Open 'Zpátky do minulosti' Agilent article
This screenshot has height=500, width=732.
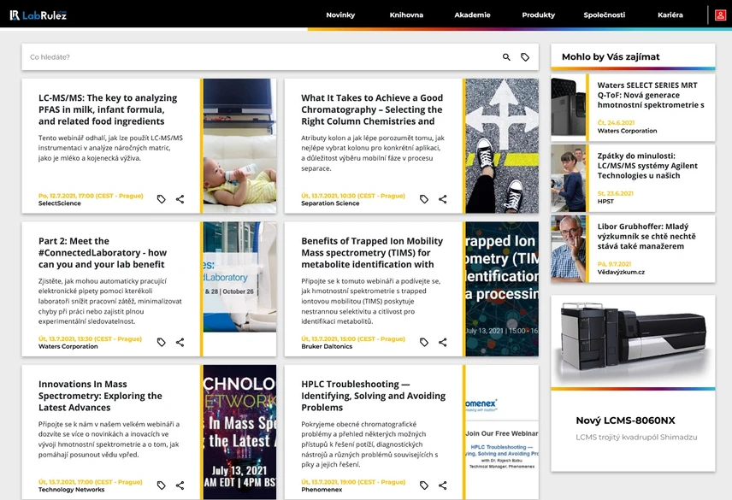[x=647, y=166]
